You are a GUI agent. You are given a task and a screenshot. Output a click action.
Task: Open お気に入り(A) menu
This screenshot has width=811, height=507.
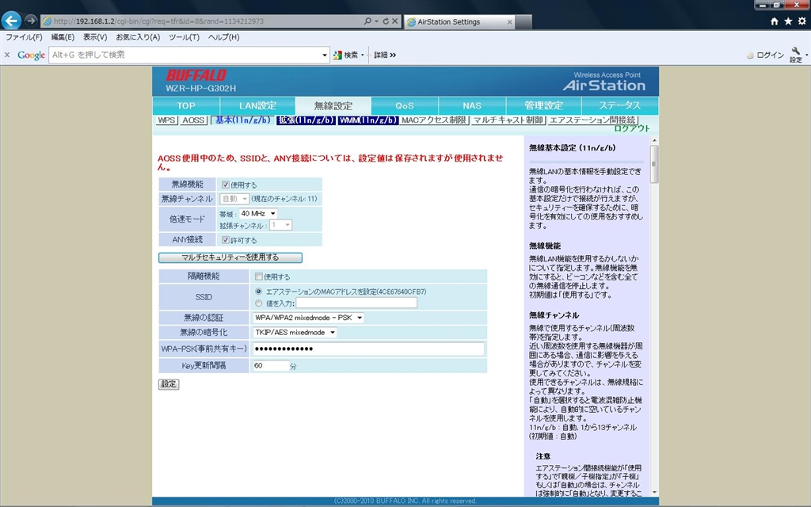pos(138,37)
